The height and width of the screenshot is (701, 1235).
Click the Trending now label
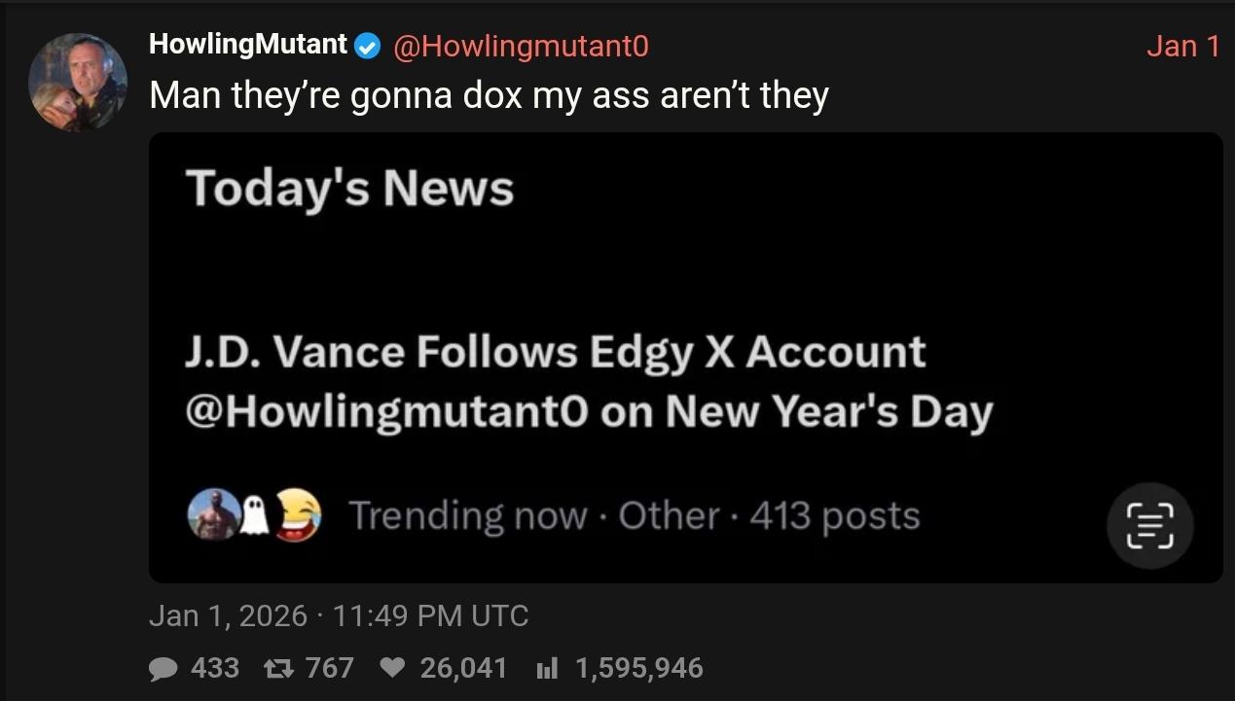pyautogui.click(x=466, y=515)
